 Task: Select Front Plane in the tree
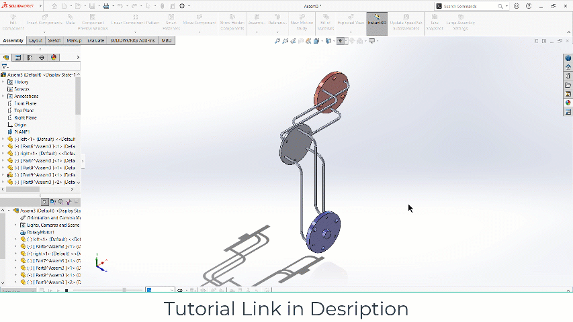pos(26,104)
